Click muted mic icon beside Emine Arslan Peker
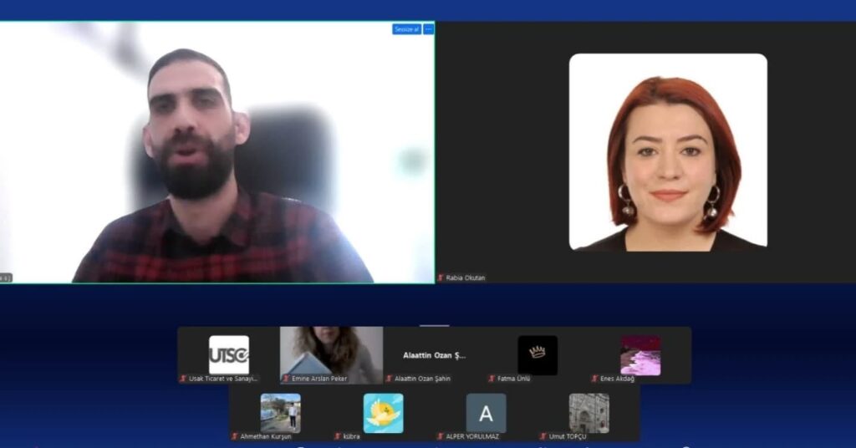 287,379
